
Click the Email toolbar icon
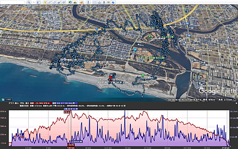pyautogui.click(x=95, y=2)
